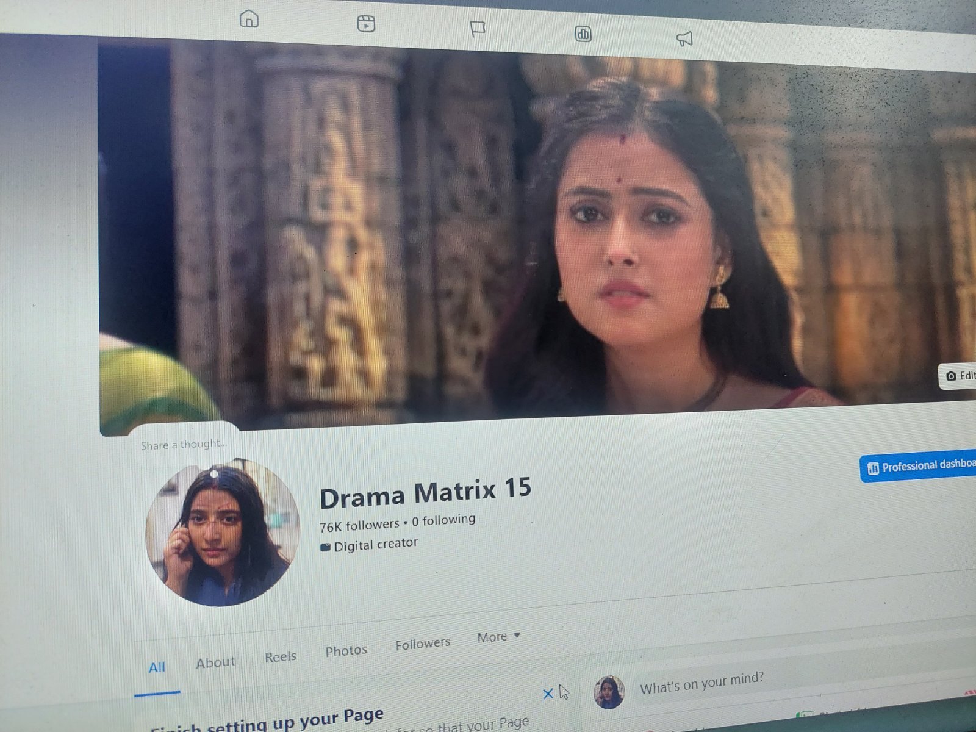Open the Insights bar chart icon
Screen dimensions: 976x732
point(583,34)
